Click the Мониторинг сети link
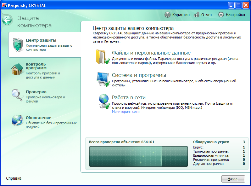 [x=126, y=112]
